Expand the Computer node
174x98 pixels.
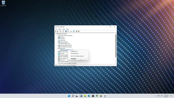57,39
